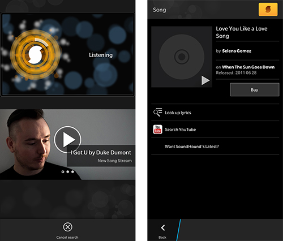
Task: Click the Buy button
Action: point(255,90)
